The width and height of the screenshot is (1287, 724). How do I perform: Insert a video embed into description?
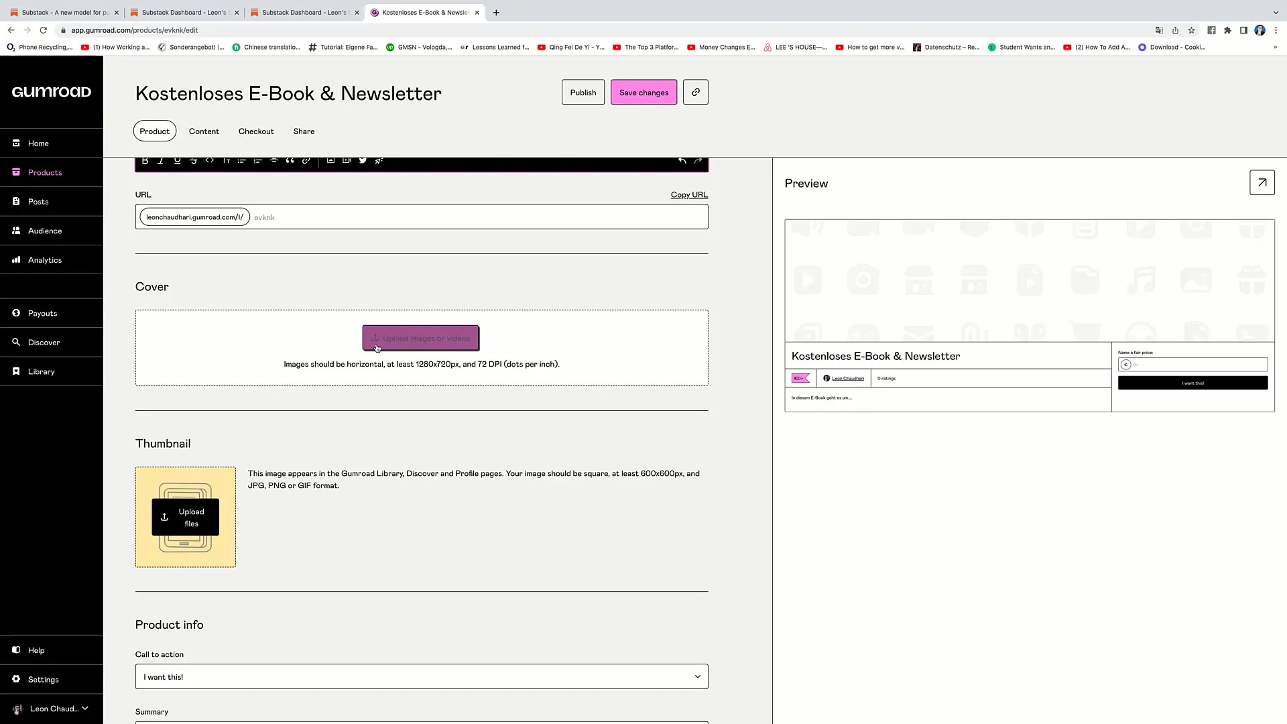347,160
